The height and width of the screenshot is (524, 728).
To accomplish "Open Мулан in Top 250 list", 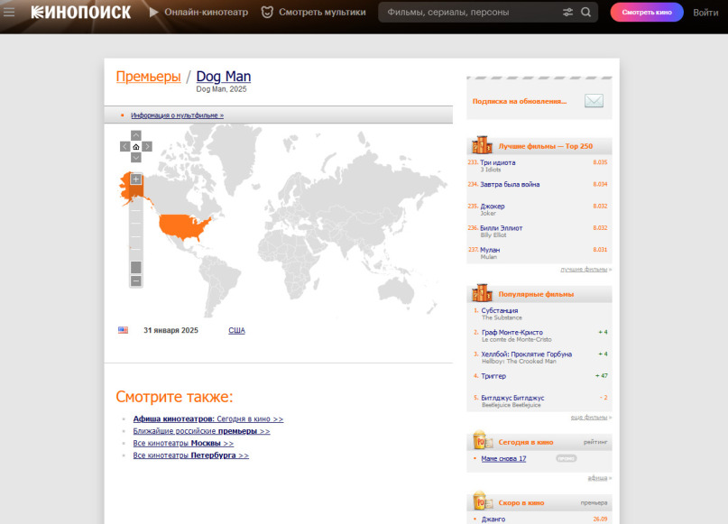I will tap(490, 250).
